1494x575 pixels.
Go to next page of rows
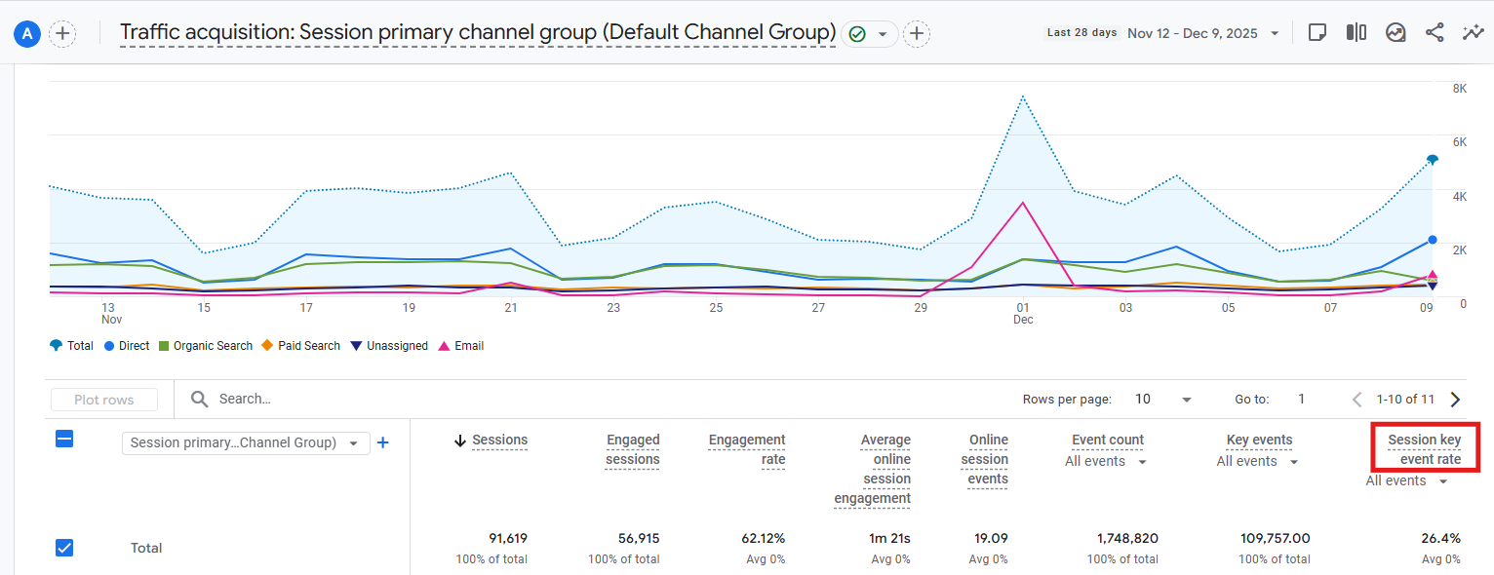click(x=1456, y=400)
